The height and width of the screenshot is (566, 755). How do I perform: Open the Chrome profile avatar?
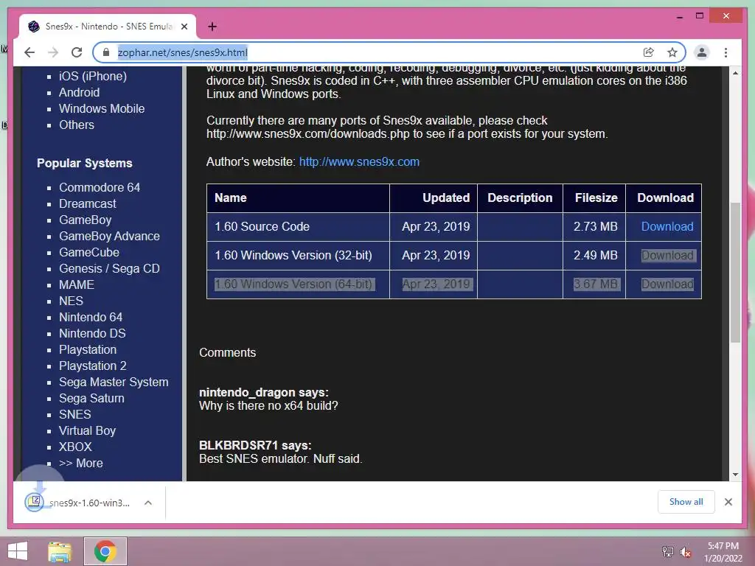pos(702,52)
